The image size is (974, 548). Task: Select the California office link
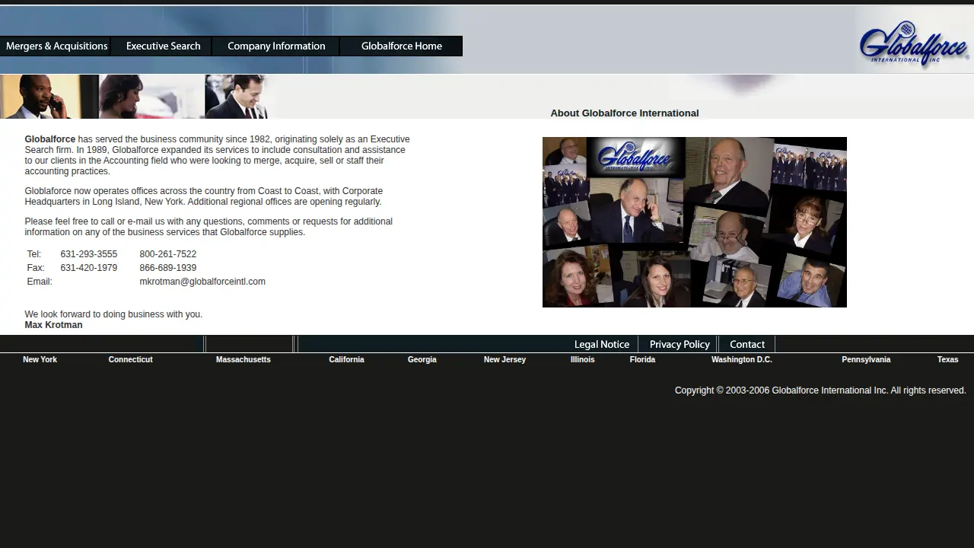346,360
